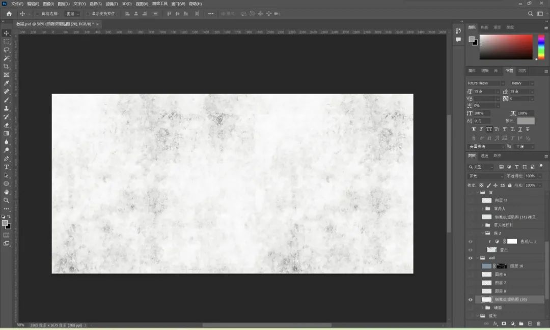Create a new group folder icon

point(521,324)
